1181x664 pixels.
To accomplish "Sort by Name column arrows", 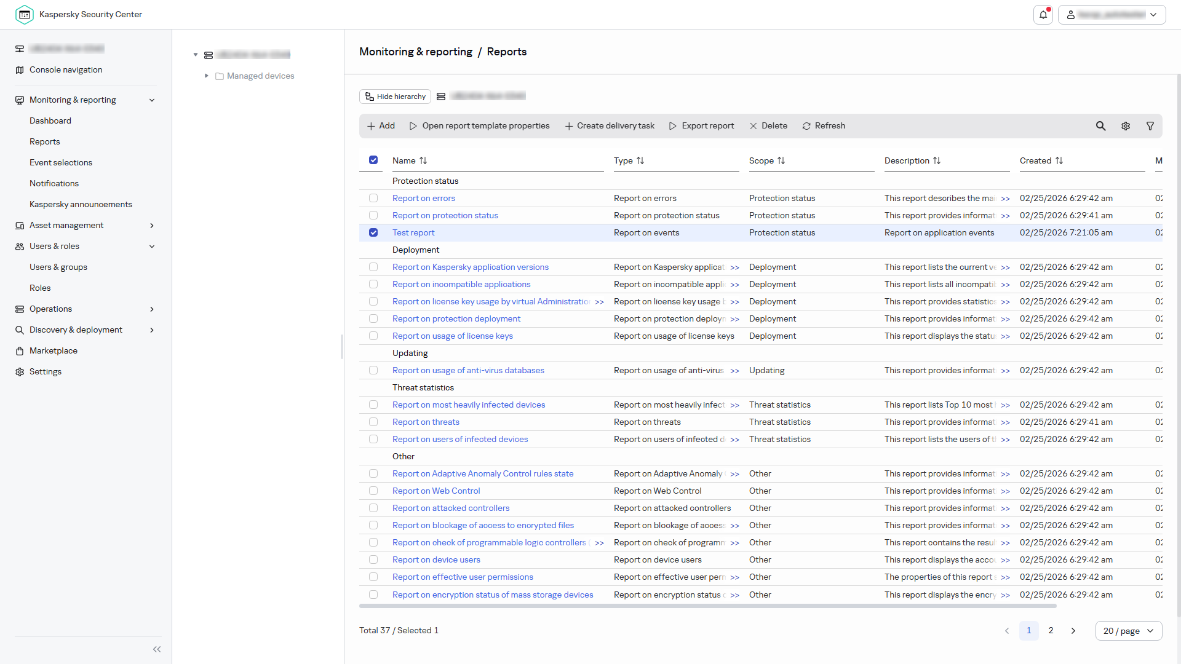I will pos(423,160).
